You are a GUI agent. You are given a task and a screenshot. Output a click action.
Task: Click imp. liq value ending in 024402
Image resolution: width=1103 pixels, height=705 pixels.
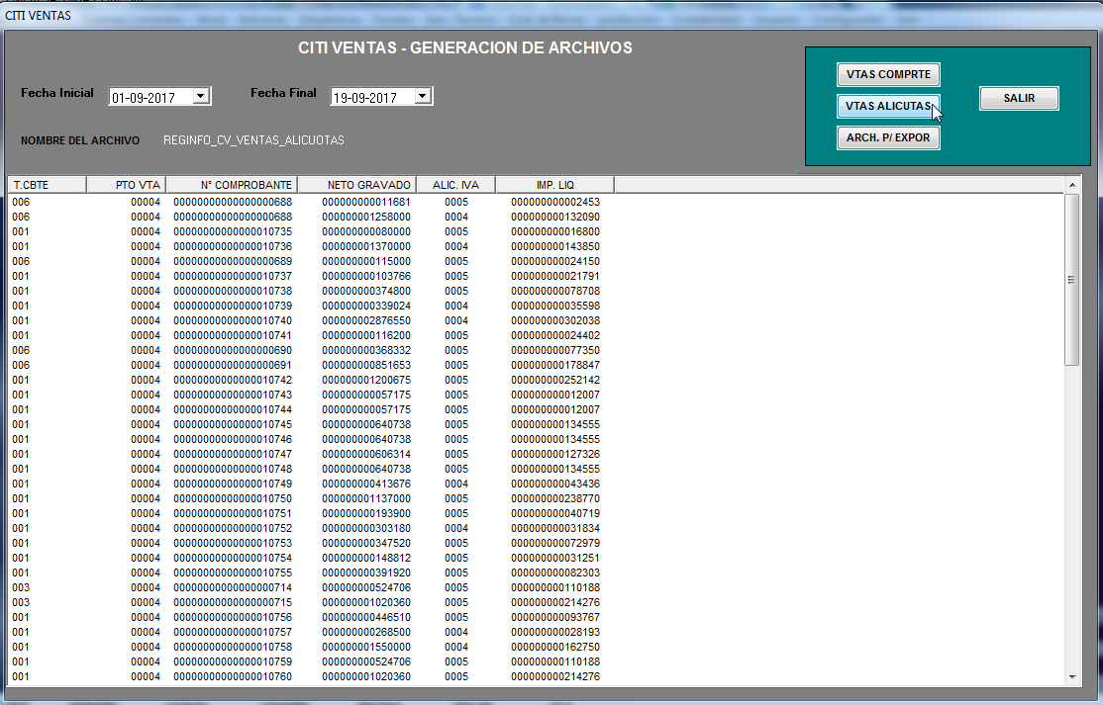coord(555,335)
